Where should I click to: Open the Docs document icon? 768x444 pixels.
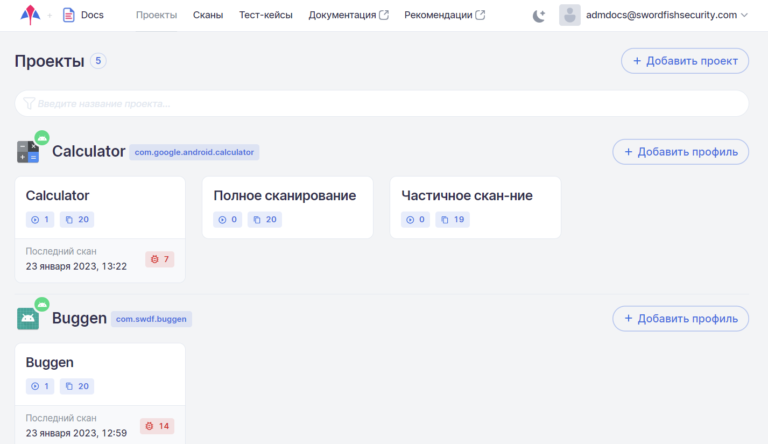tap(68, 15)
